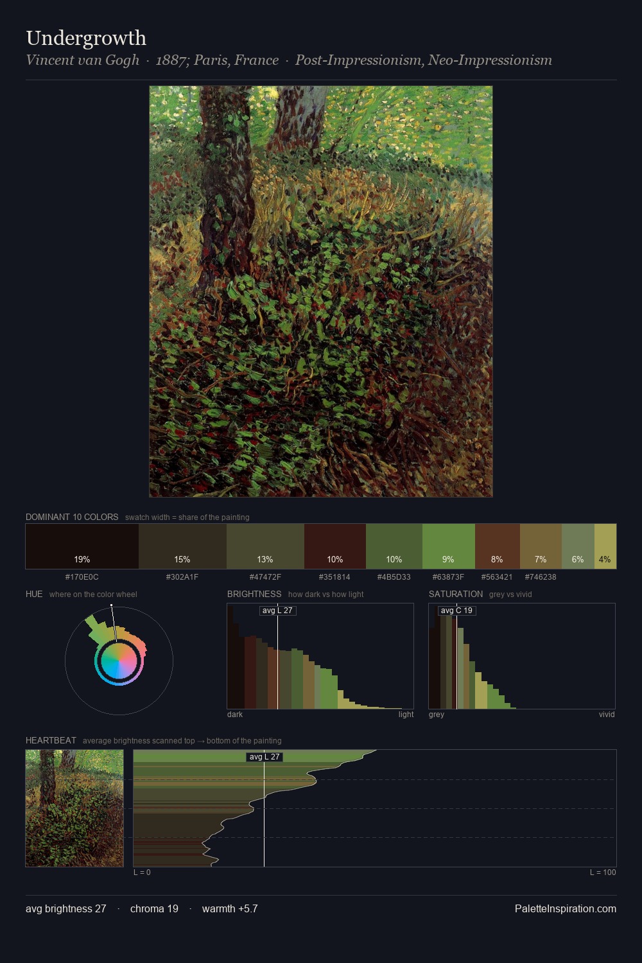This screenshot has height=963, width=642.
Task: Click the 'vivid' axis label
Action: coord(607,715)
